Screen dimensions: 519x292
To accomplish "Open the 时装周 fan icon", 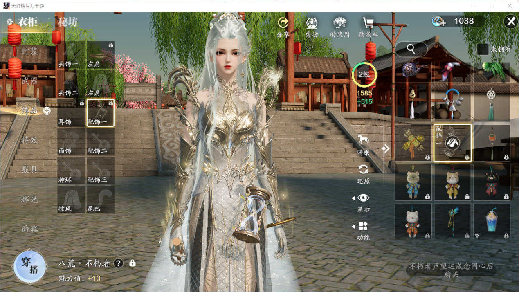I will point(340,23).
